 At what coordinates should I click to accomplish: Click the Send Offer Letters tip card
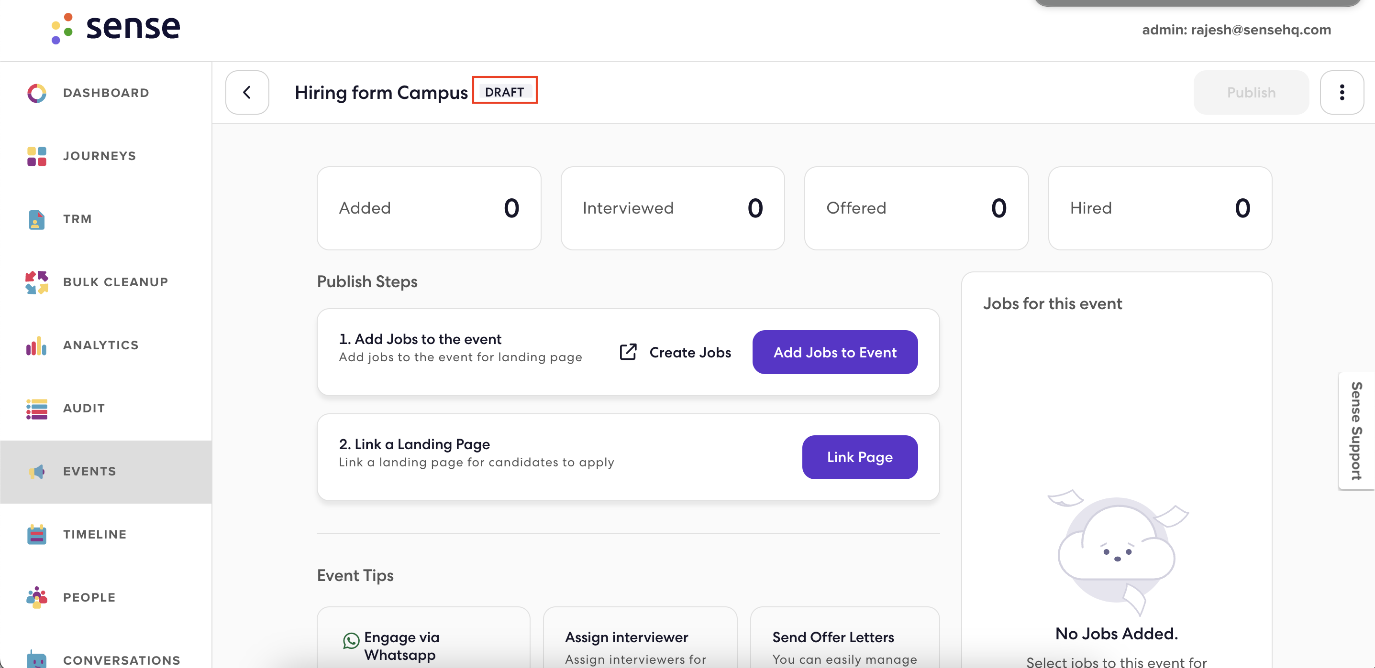tap(845, 637)
